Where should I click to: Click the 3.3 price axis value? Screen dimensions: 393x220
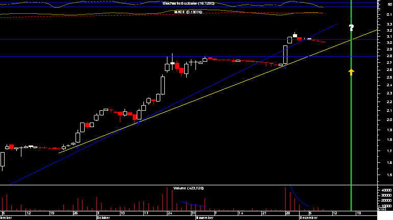coord(389,25)
